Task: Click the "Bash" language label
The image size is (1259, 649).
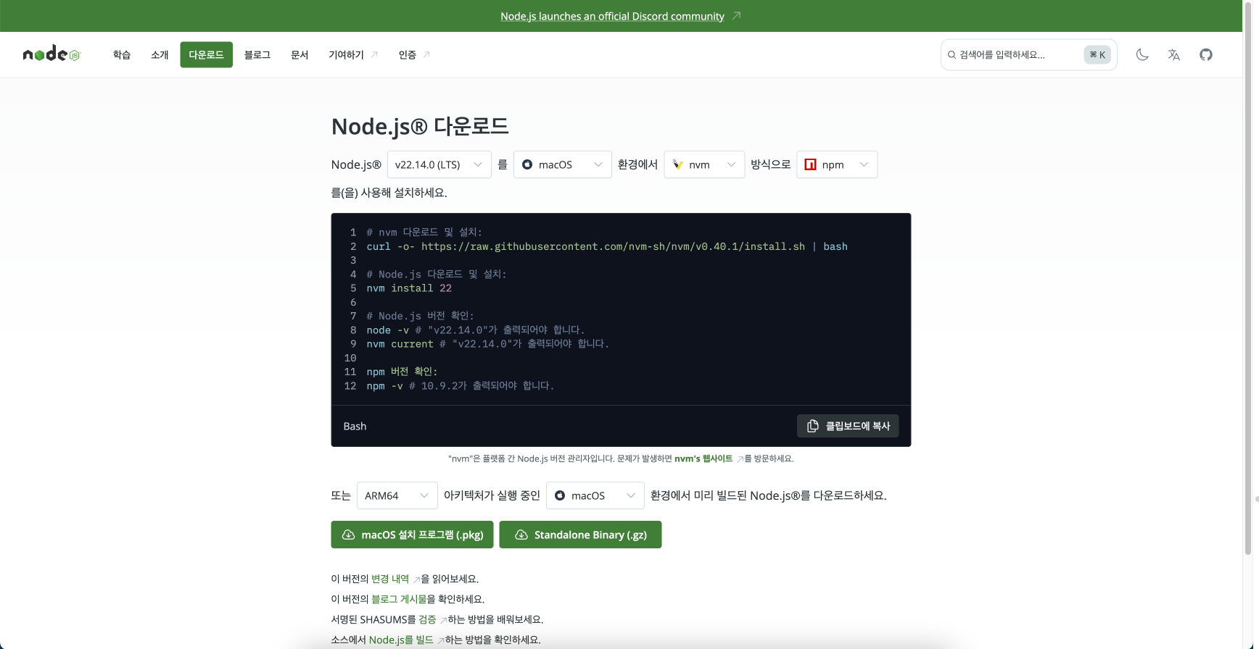Action: tap(355, 426)
